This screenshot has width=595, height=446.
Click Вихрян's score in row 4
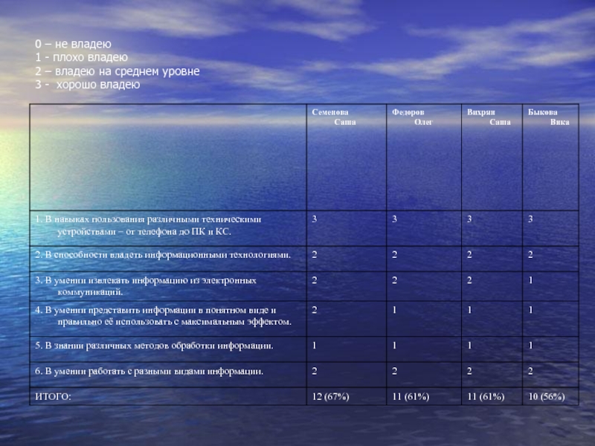tap(469, 310)
